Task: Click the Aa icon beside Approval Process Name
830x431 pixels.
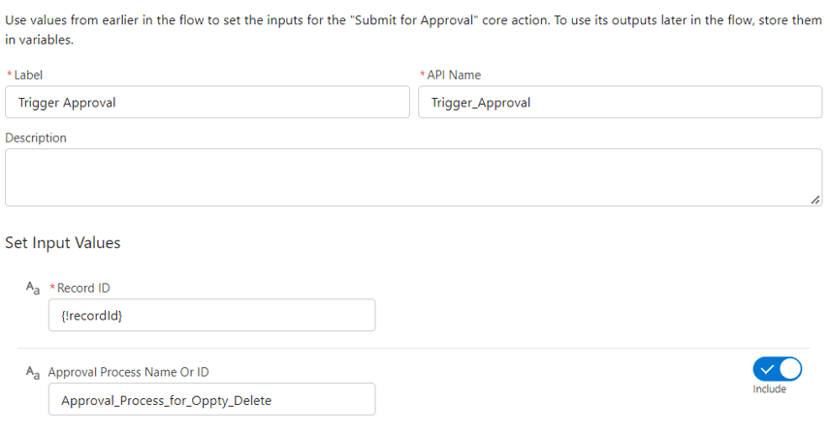Action: (x=33, y=372)
